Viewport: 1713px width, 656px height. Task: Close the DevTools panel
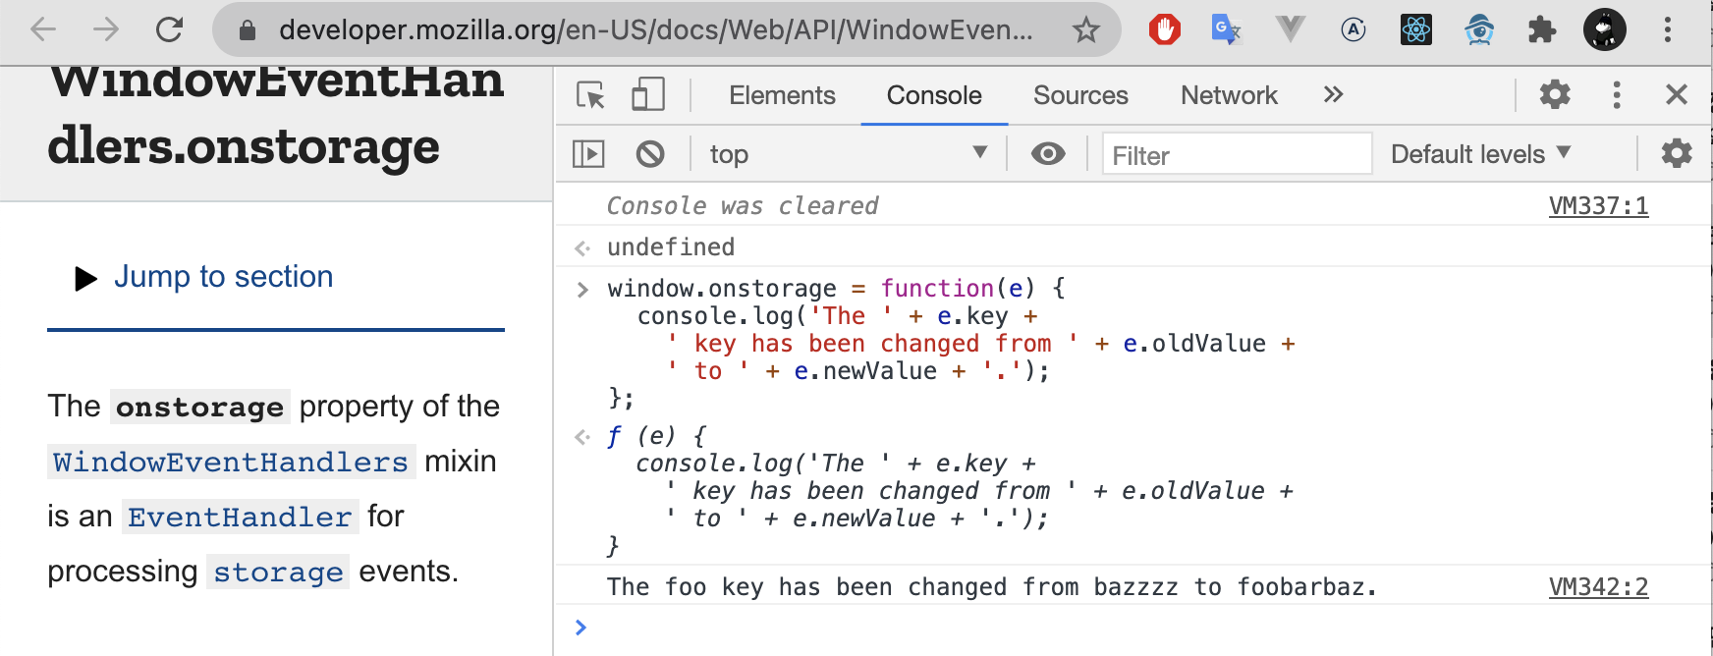coord(1677,94)
